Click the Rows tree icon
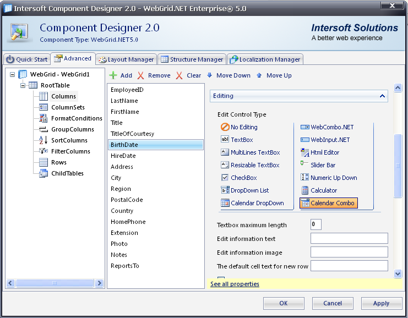Screen dimensions: 408x318 pyautogui.click(x=43, y=162)
